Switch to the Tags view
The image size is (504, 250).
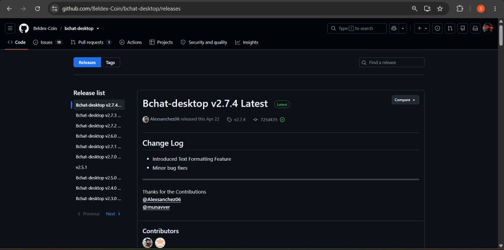[x=110, y=62]
